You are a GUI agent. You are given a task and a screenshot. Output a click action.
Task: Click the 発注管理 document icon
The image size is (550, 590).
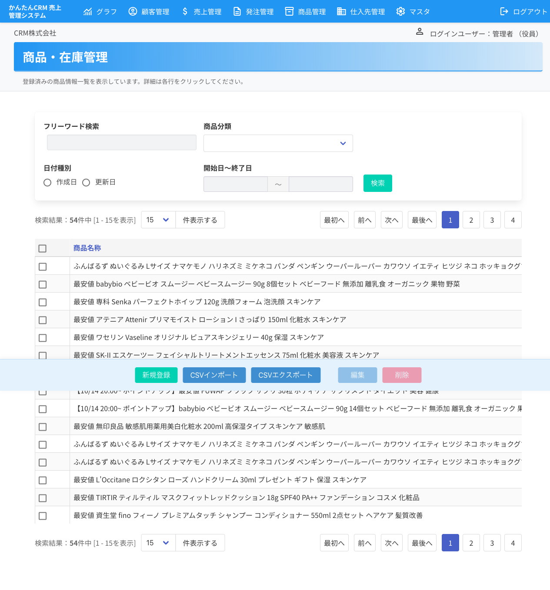click(237, 11)
